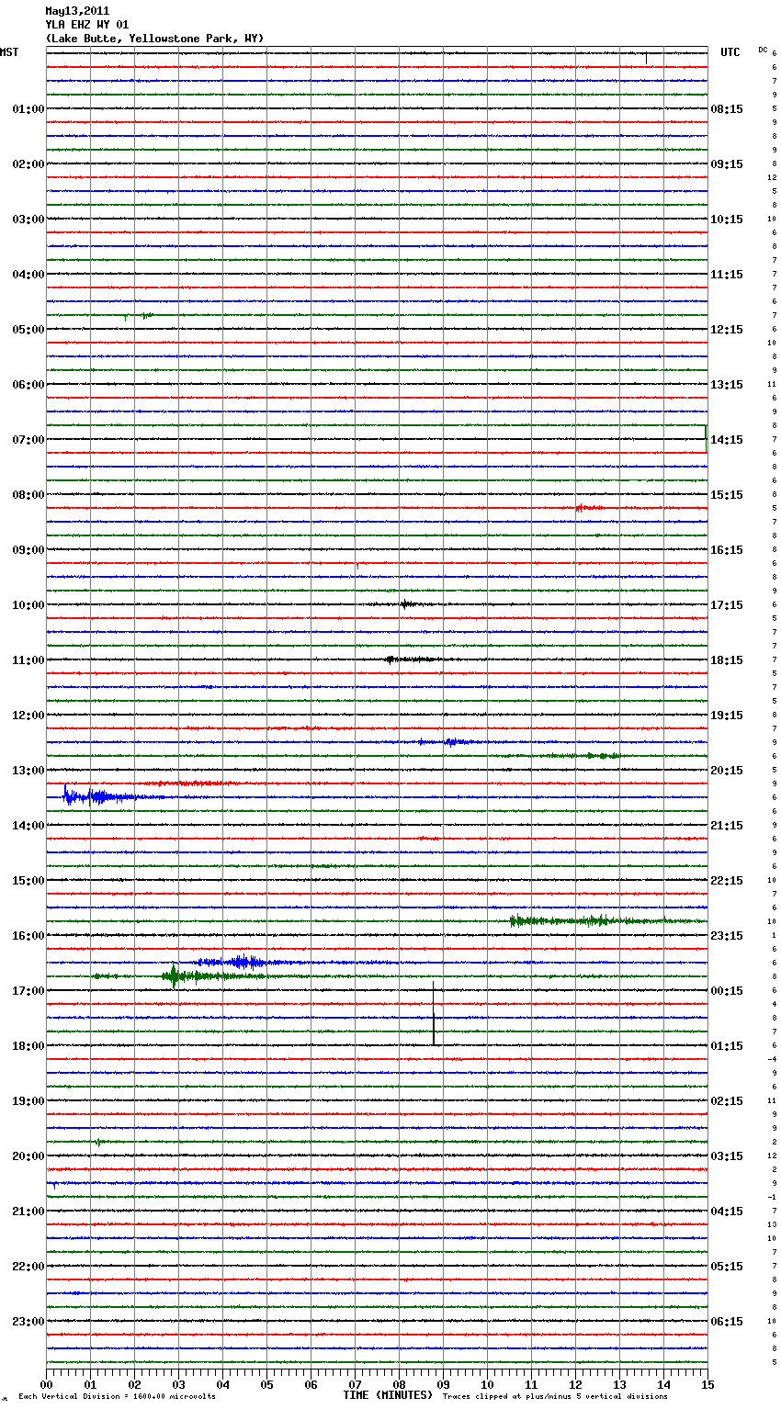Screen dimensions: 781x1409
Task: Click the 14:15 UTC time label
Action: (727, 440)
